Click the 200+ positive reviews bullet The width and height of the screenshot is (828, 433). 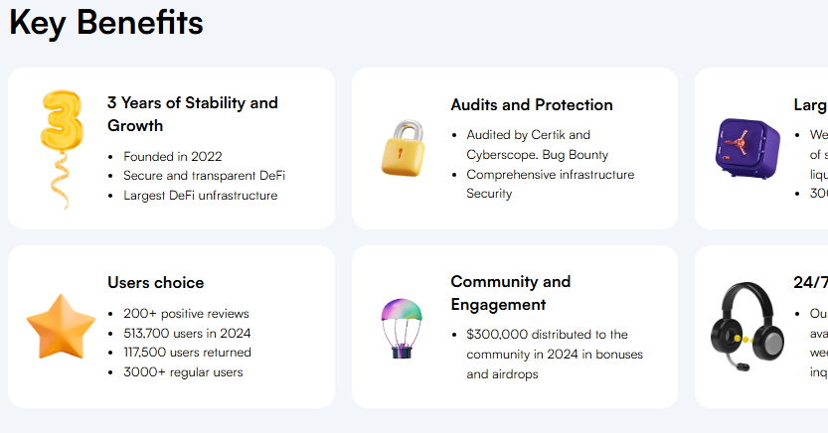pos(186,314)
